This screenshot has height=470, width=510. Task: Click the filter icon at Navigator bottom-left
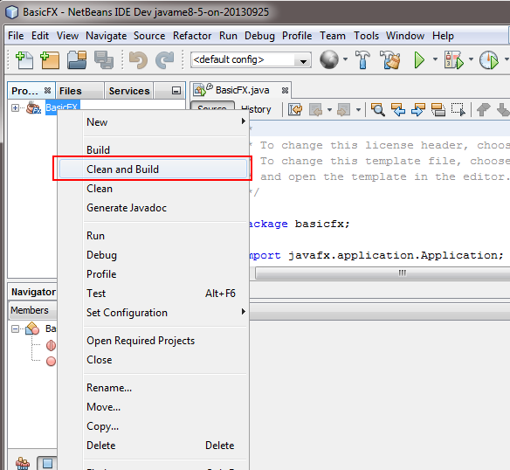point(23,463)
